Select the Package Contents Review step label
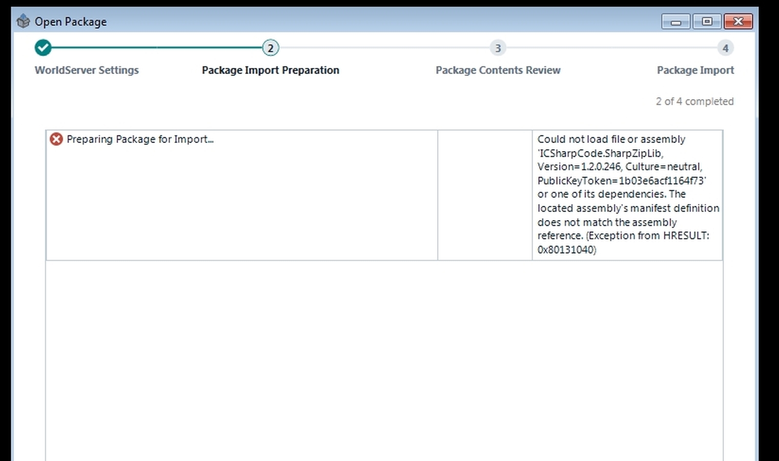 [x=498, y=70]
